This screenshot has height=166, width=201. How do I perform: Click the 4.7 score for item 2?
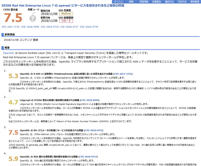tap(13, 102)
